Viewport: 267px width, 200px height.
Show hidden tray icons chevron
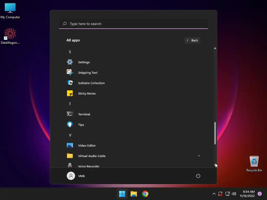(214, 194)
